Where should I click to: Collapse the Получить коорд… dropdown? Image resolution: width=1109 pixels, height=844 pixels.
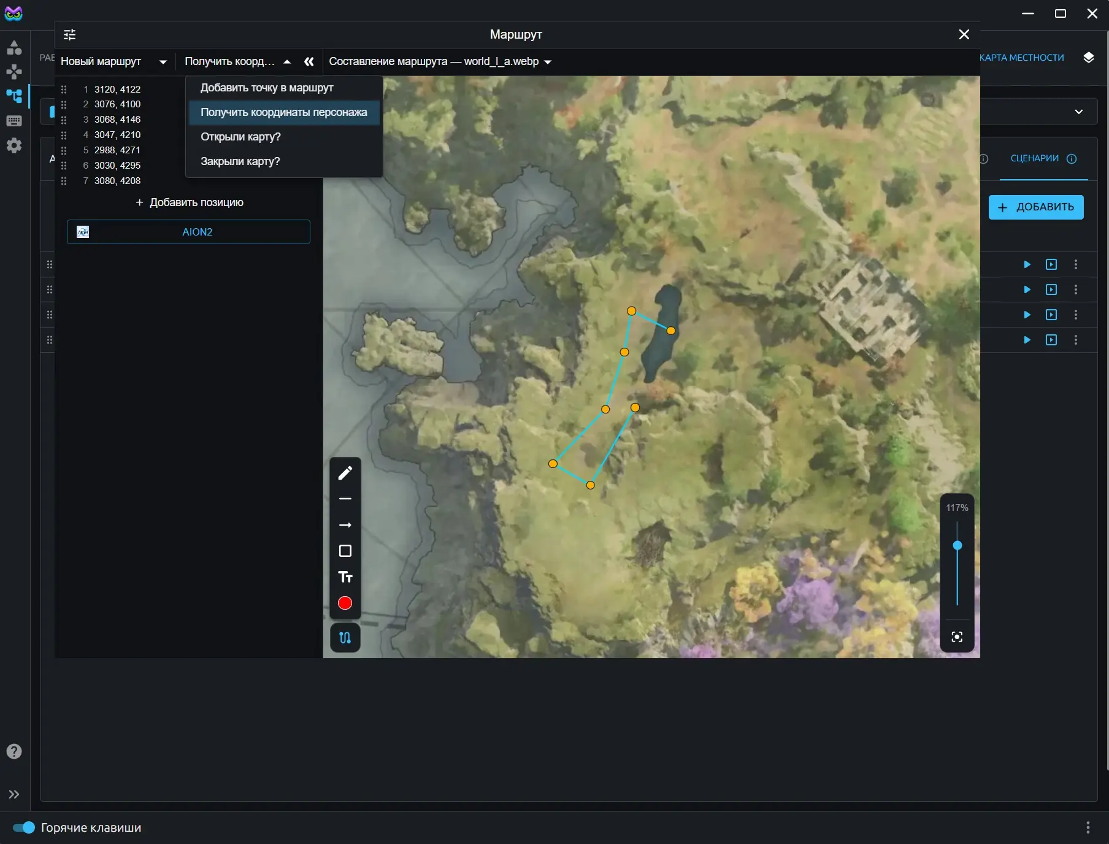[x=238, y=61]
